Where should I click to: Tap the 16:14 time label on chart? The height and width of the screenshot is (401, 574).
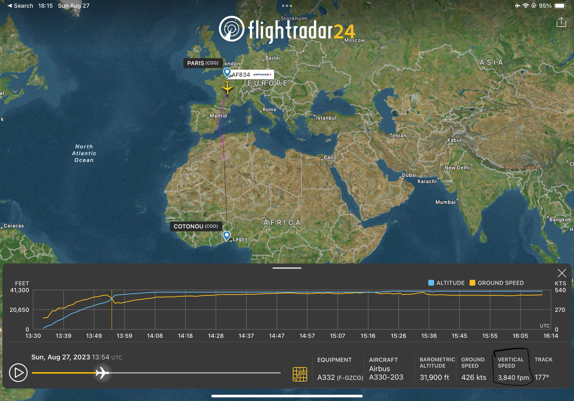click(550, 336)
